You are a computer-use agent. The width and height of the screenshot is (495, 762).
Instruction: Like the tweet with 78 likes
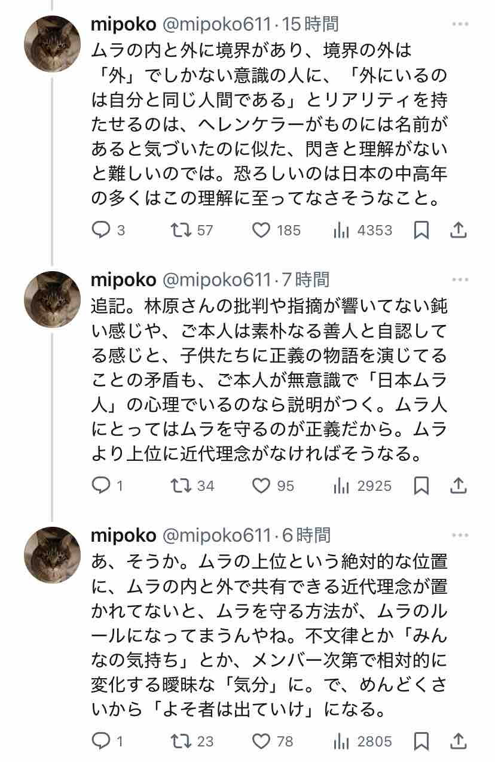pos(261,741)
